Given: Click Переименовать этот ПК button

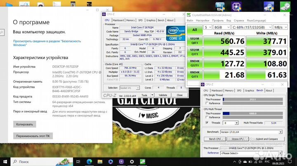Looking at the screenshot, I should [x=33, y=136].
